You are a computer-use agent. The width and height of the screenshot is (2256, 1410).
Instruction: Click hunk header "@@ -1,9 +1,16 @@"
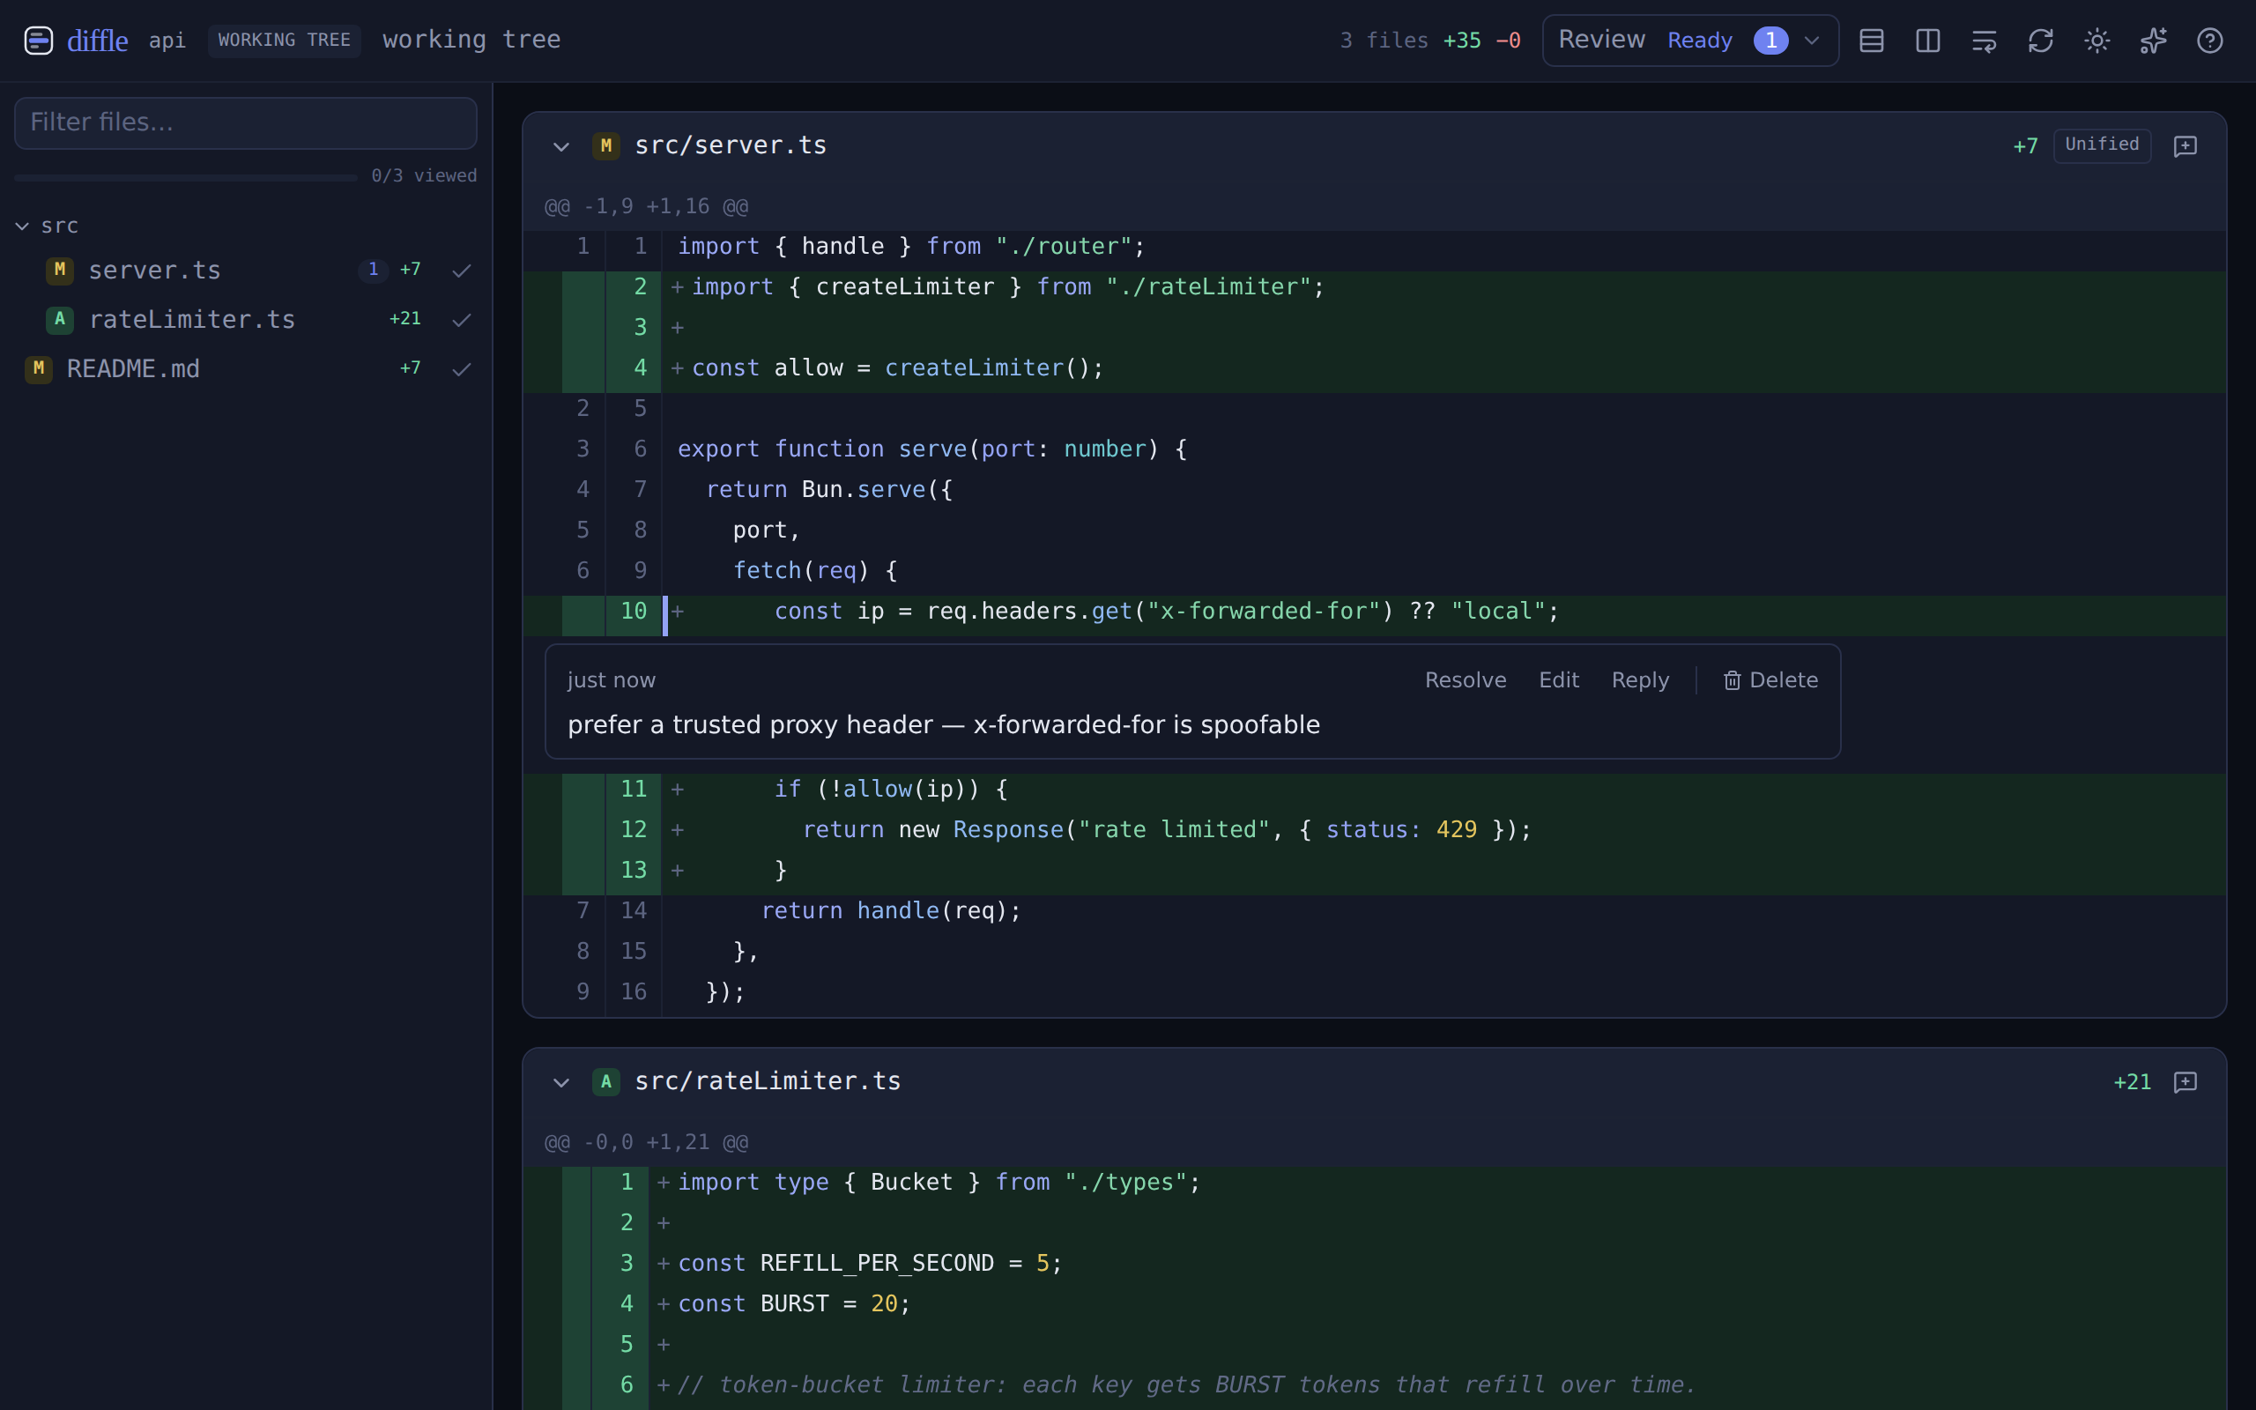[x=646, y=206]
